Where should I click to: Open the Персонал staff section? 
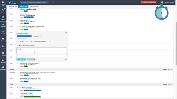3,61
